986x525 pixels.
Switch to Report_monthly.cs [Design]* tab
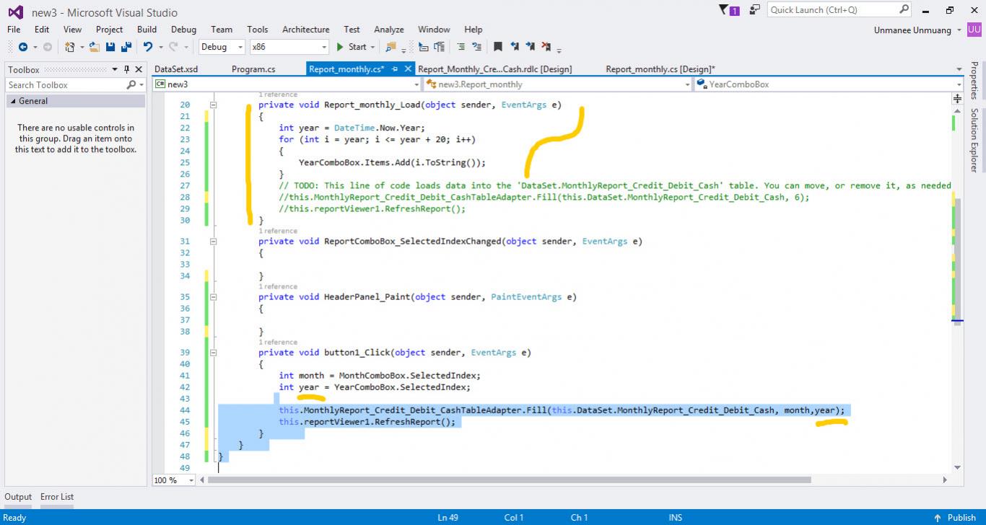point(660,69)
